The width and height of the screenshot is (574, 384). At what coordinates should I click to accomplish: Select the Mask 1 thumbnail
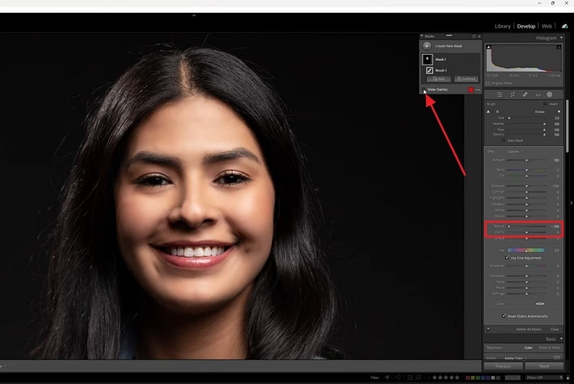click(427, 59)
